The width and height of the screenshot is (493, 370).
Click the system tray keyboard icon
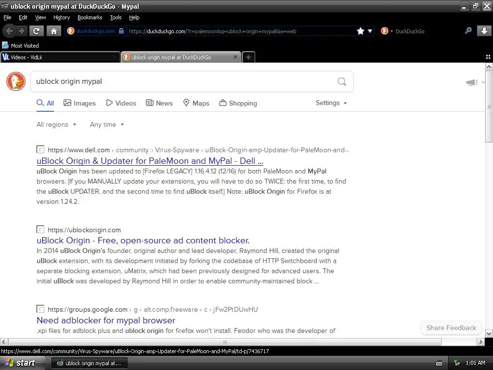[x=439, y=363]
